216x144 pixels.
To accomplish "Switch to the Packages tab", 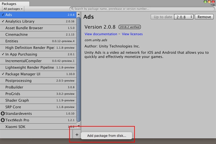I will point(15,4).
